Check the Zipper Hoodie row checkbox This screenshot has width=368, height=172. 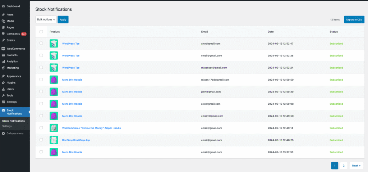pyautogui.click(x=41, y=128)
